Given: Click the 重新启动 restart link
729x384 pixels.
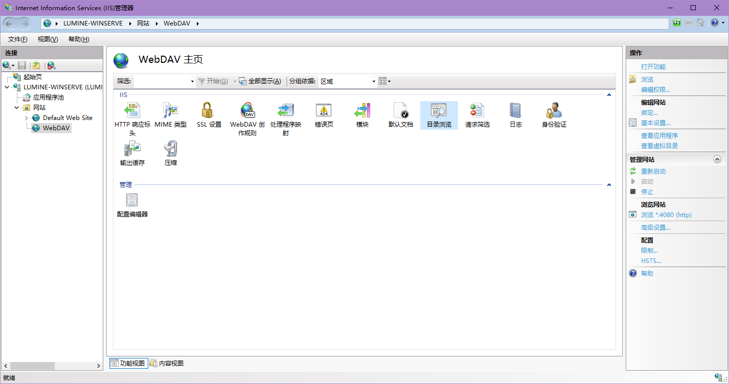Looking at the screenshot, I should point(653,172).
